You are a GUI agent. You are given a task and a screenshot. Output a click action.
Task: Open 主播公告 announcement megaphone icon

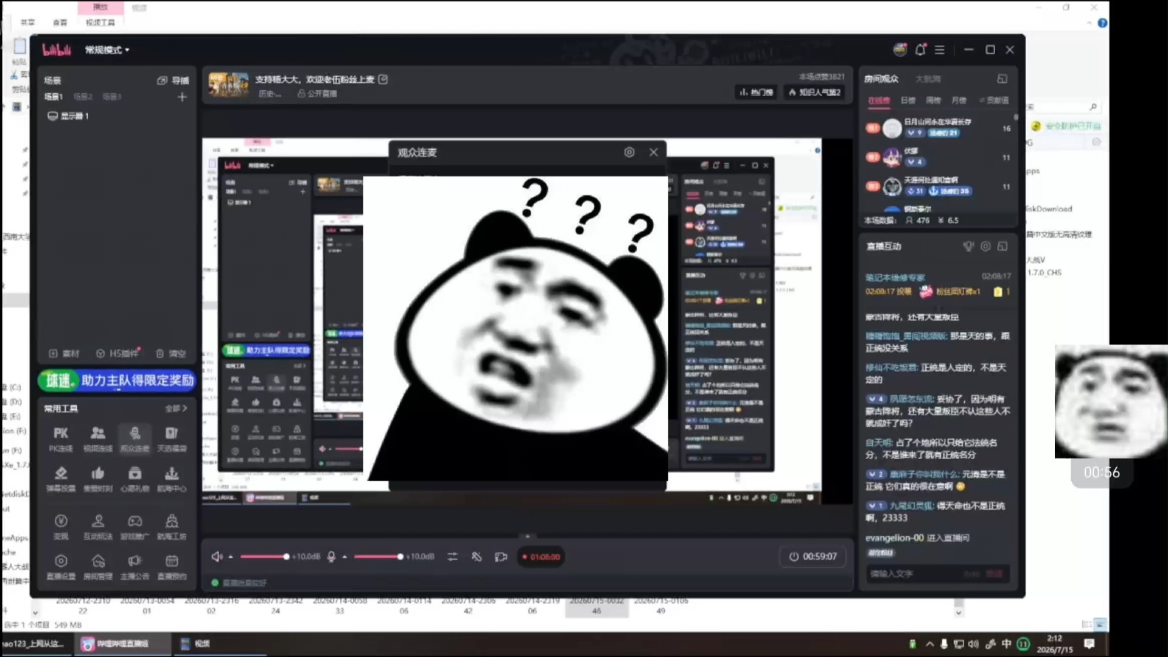(x=135, y=566)
